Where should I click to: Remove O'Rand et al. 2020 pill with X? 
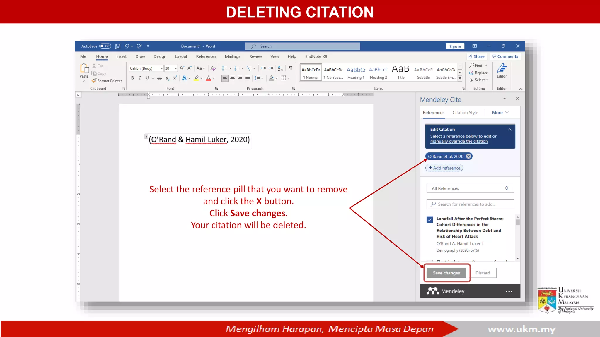(468, 156)
